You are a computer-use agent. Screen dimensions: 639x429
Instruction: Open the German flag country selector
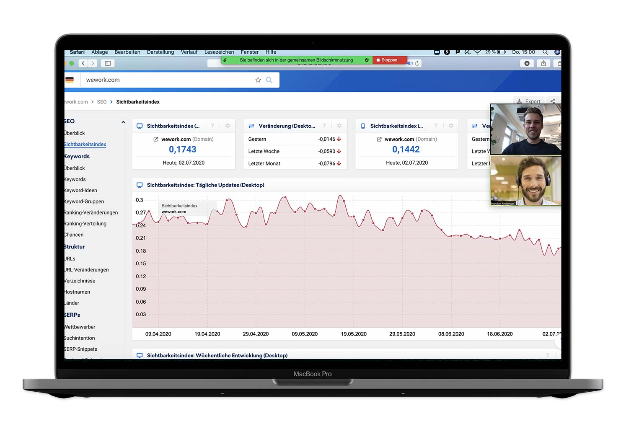[x=70, y=80]
